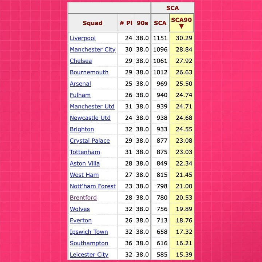Select Liverpool's SCA90 value 30.29
The width and height of the screenshot is (262, 262).
(x=184, y=38)
